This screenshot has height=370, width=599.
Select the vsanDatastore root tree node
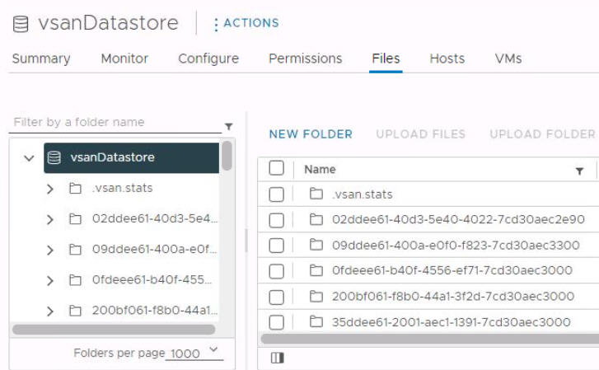tap(131, 158)
